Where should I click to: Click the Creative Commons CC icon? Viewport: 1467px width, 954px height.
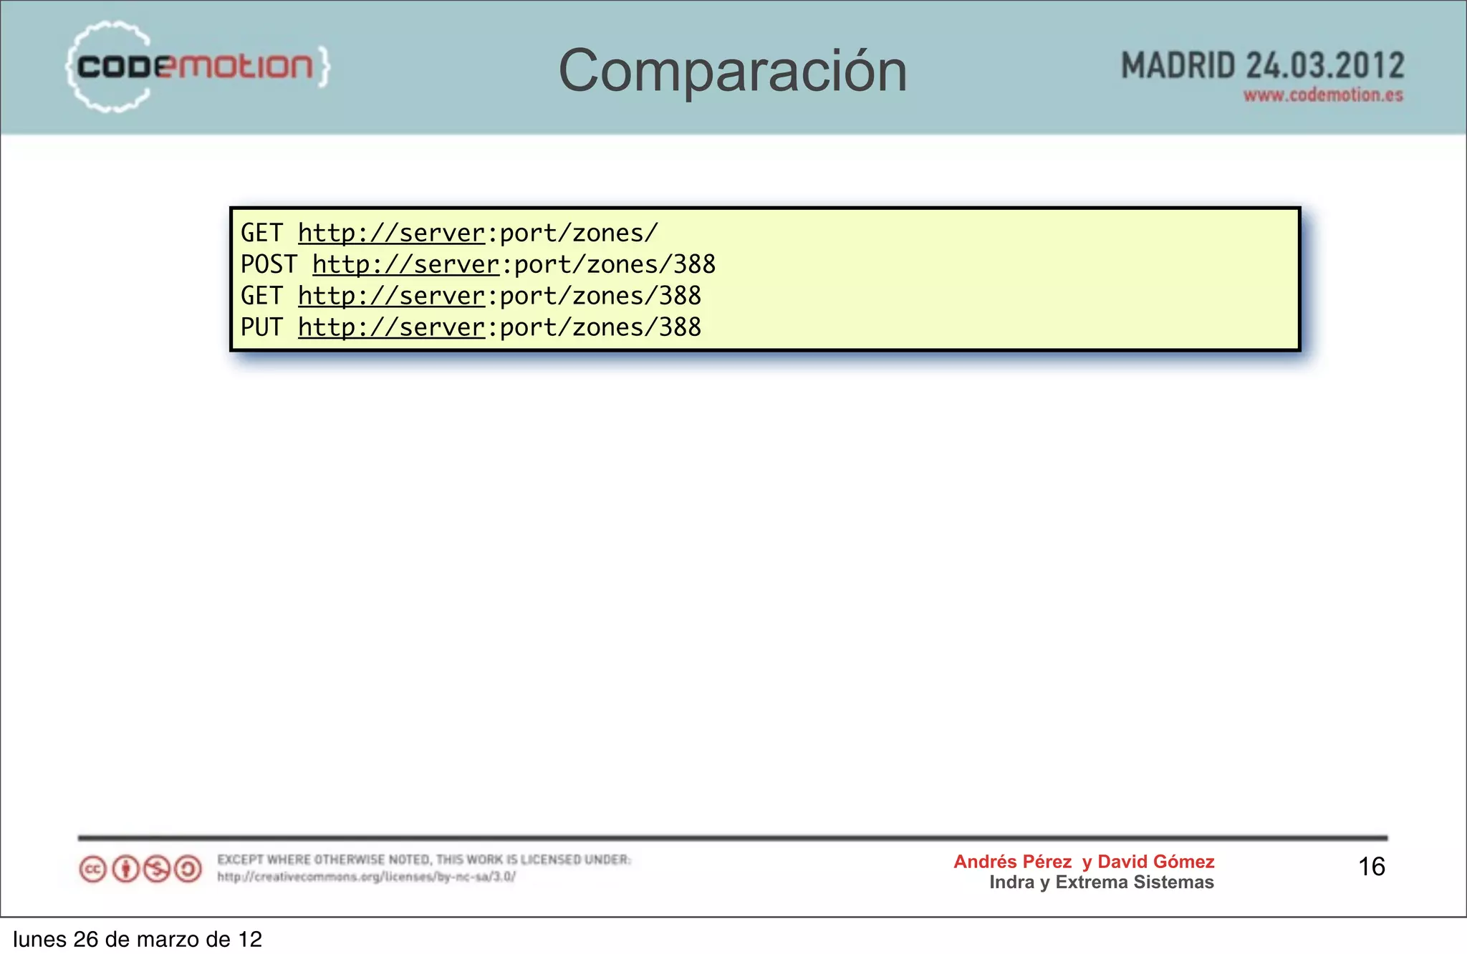(92, 869)
